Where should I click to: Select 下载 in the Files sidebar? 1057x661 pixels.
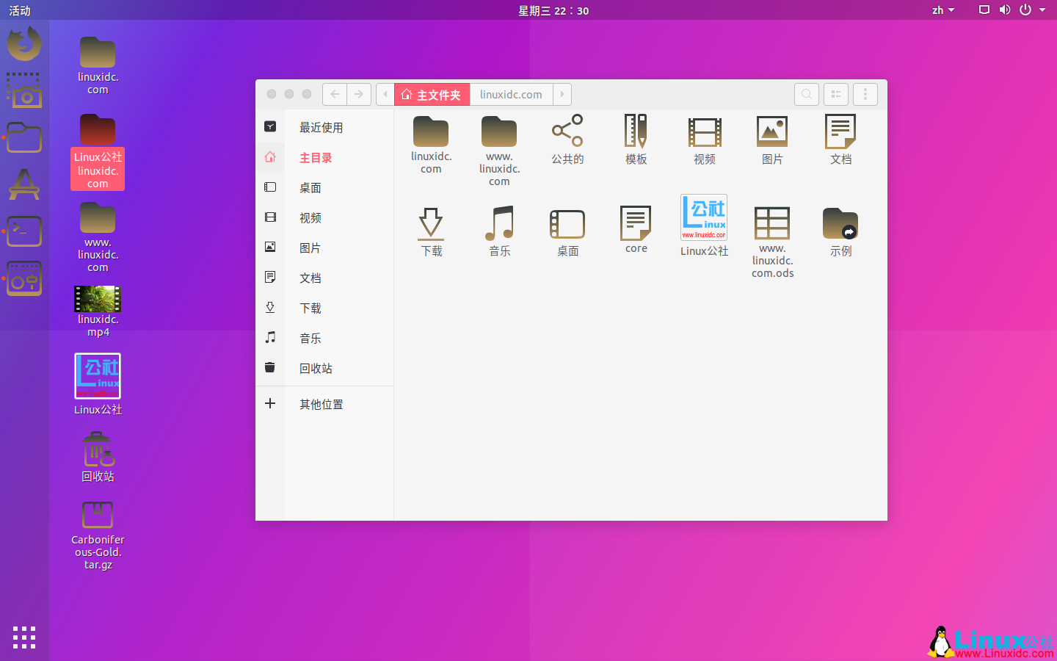click(x=310, y=308)
